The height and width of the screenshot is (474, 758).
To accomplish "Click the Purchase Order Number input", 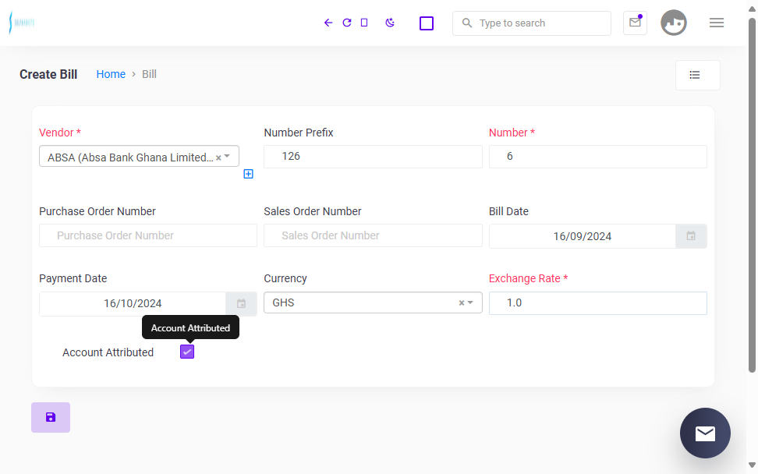I will click(x=148, y=235).
